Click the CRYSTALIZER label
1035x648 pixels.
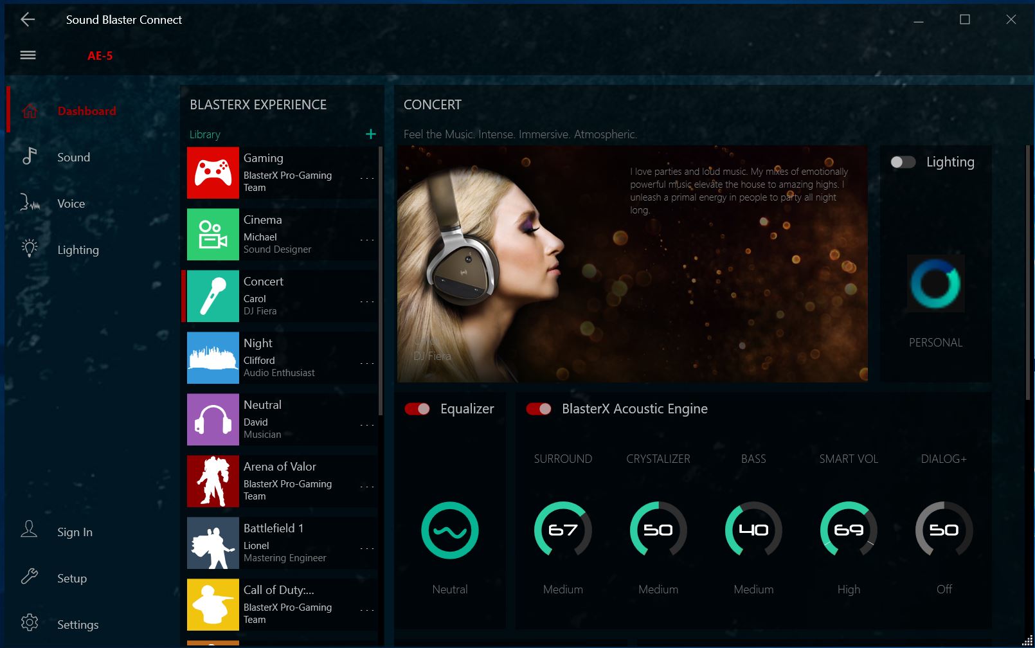(658, 459)
